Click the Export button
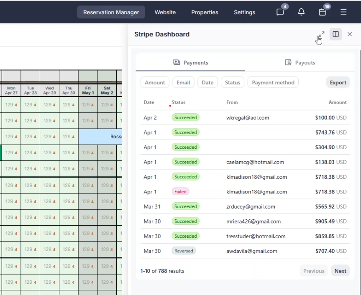Image resolution: width=361 pixels, height=295 pixels. 338,82
